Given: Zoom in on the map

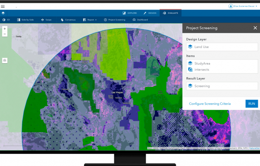Looking at the screenshot, I should pyautogui.click(x=5, y=29).
